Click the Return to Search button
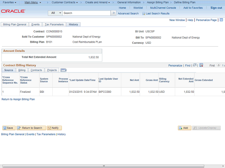This screenshot has height=168, width=225. [31, 128]
